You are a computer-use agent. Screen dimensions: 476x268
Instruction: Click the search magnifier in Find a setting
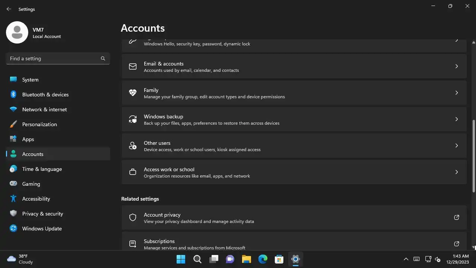click(103, 58)
